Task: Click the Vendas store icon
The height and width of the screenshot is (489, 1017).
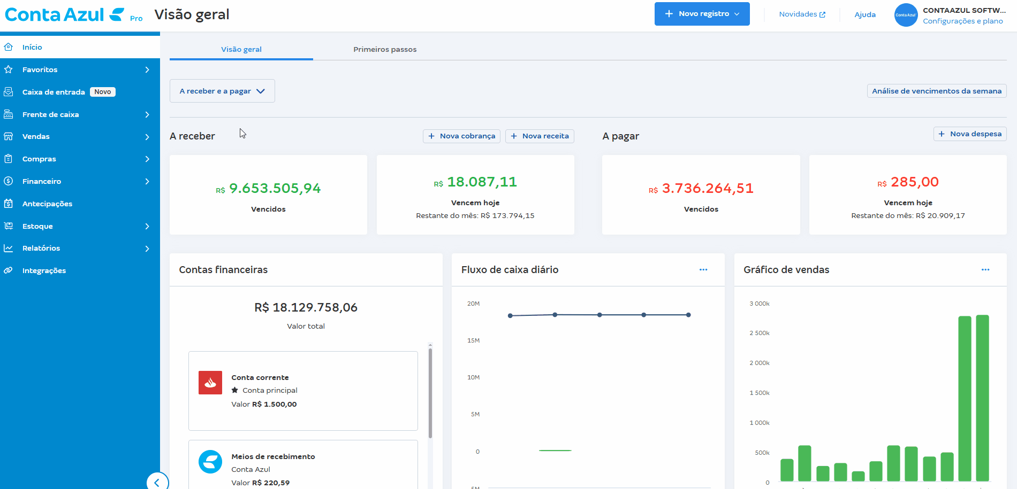Action: [9, 136]
